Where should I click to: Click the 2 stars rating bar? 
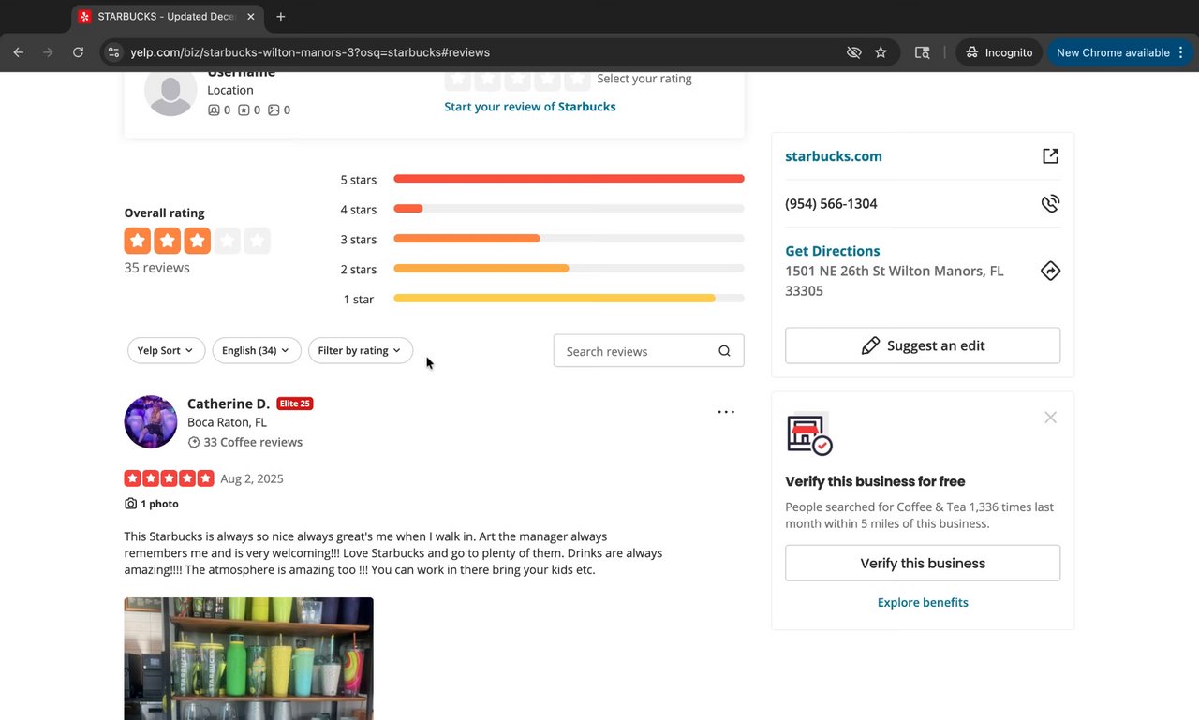[569, 269]
